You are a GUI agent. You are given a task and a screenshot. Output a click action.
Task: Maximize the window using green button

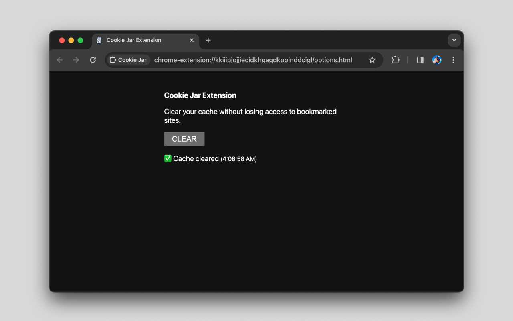tap(80, 40)
